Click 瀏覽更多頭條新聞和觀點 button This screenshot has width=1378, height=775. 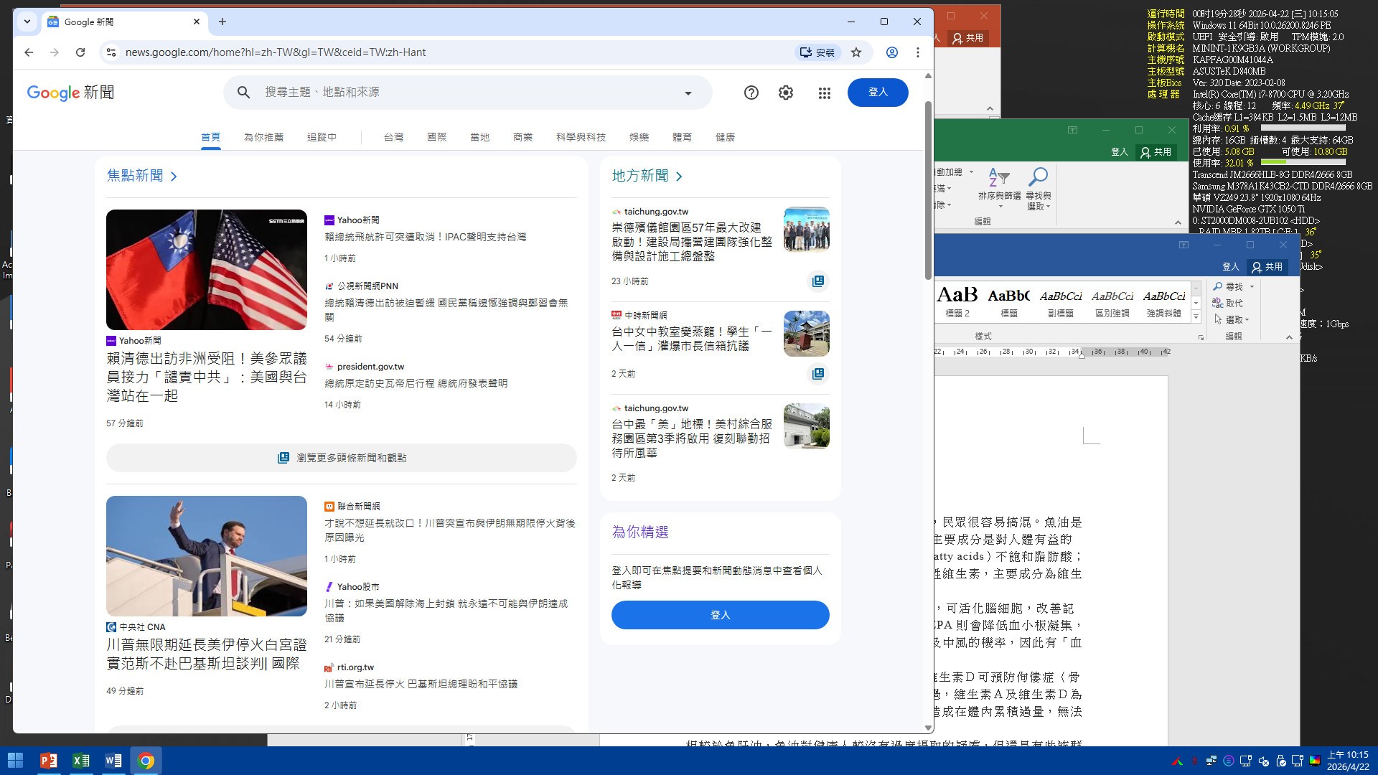[342, 458]
